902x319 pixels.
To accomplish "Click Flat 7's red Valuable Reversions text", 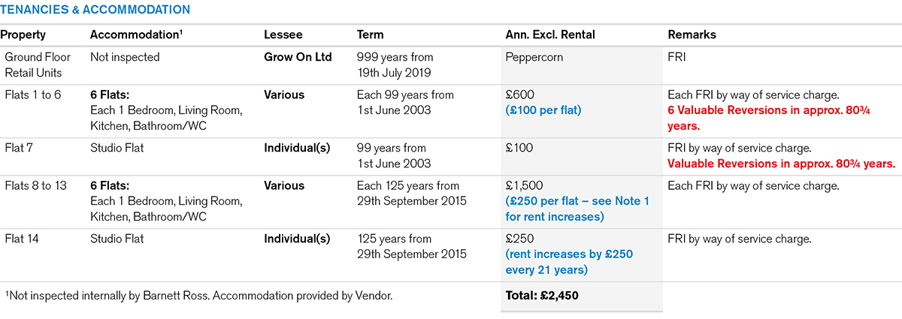I will click(781, 164).
